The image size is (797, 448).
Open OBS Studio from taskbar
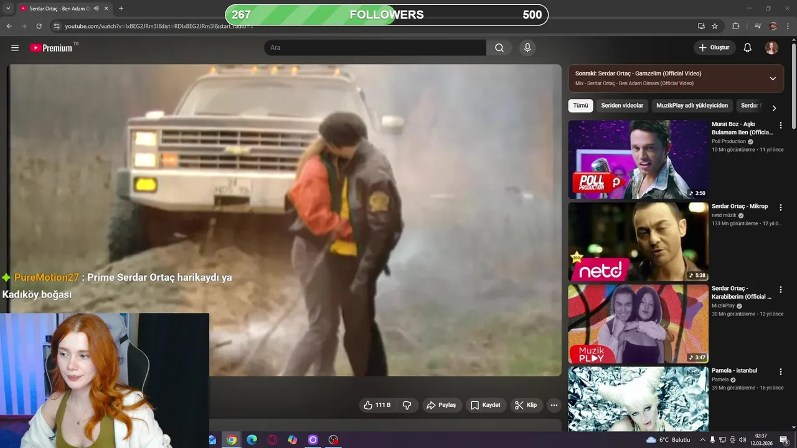click(x=333, y=440)
